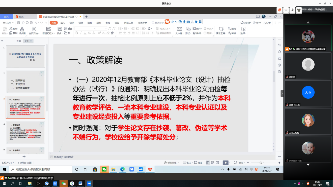Expand the 文件 menu dropdown

tap(13, 23)
